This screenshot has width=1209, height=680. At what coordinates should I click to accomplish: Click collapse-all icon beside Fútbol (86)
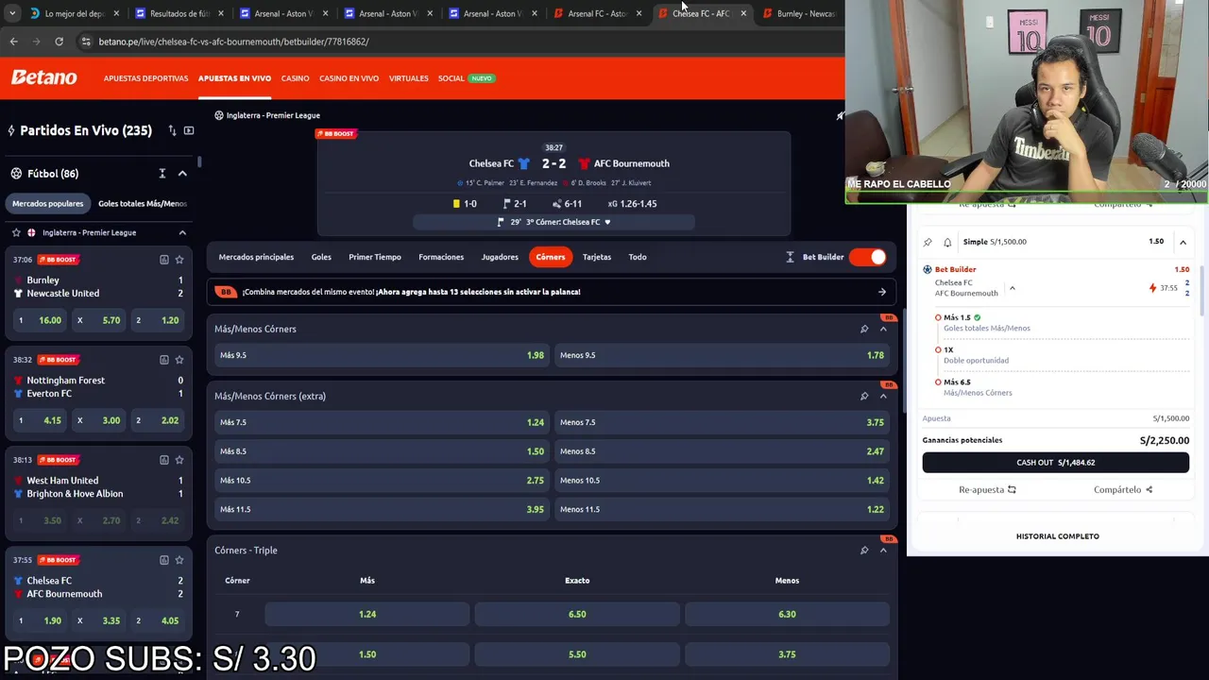[x=162, y=174]
